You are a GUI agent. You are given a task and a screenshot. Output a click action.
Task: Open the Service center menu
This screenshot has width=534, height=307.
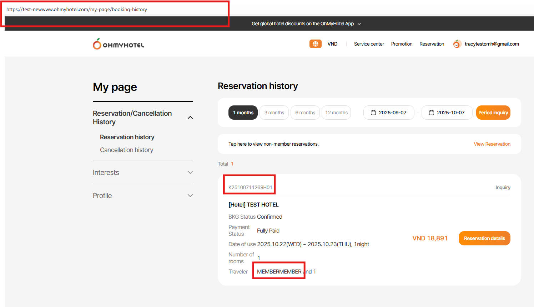click(x=369, y=44)
